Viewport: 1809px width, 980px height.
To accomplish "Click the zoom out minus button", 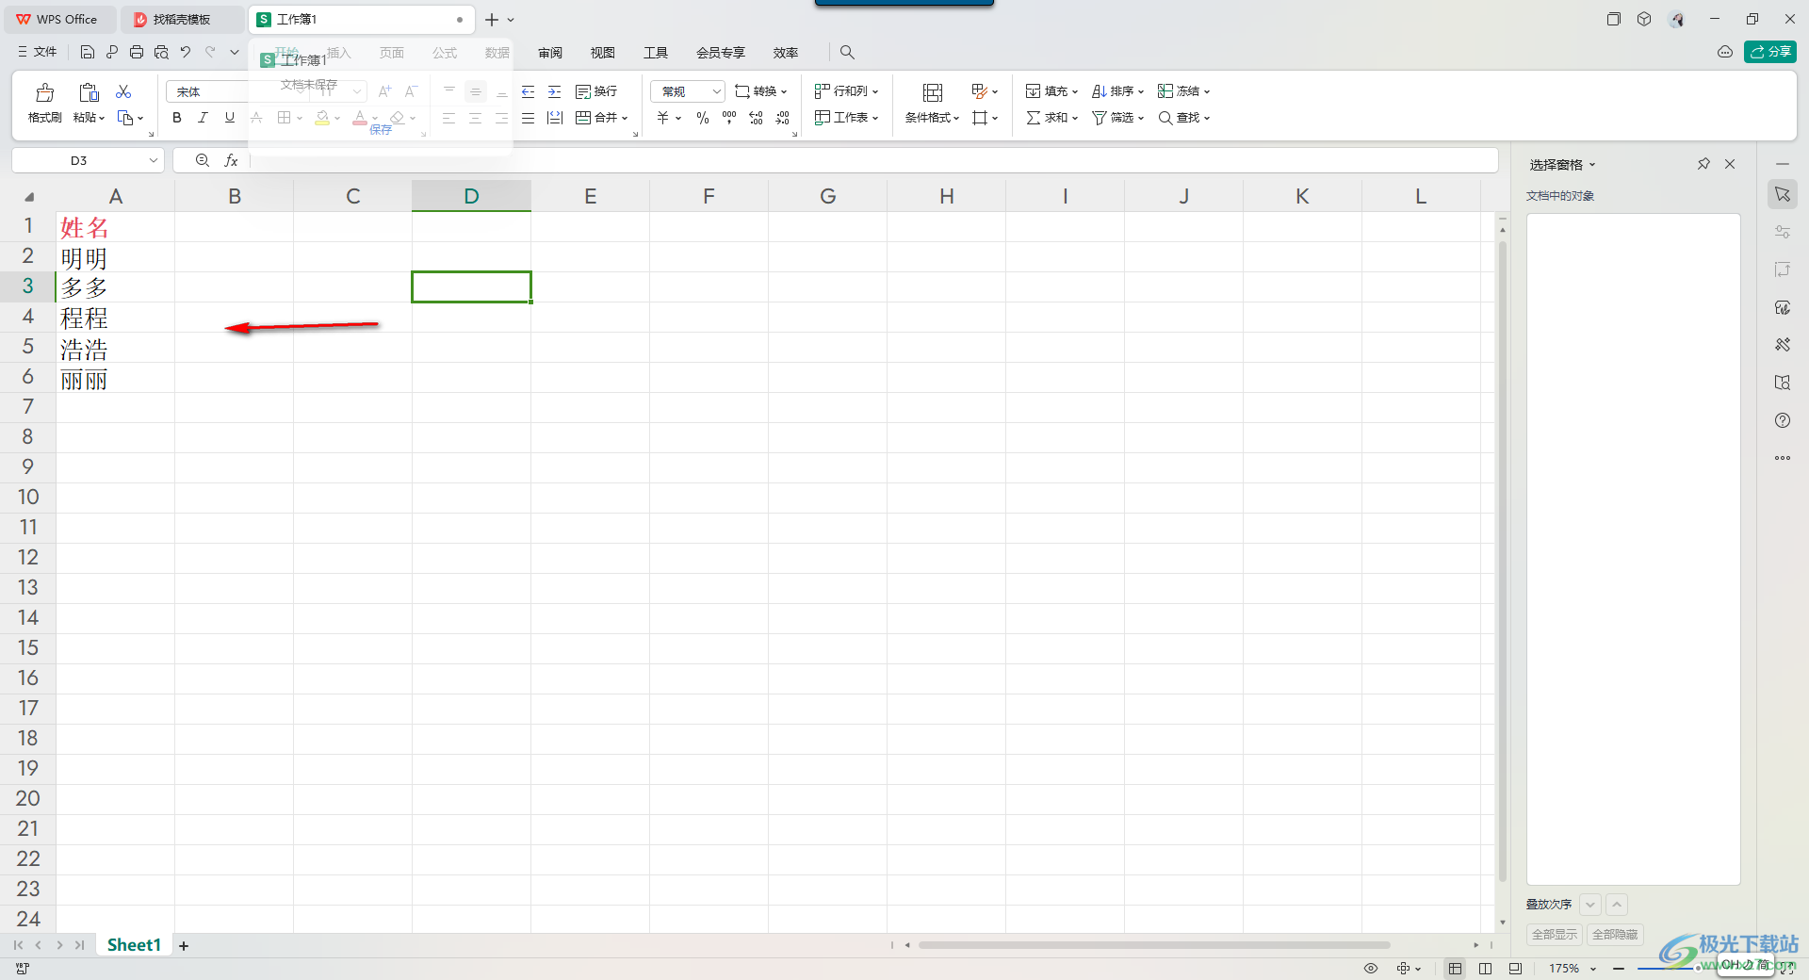I will click(x=1619, y=969).
